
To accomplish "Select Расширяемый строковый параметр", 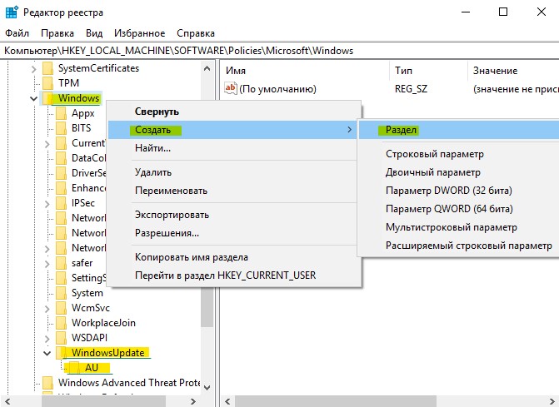I will 459,246.
